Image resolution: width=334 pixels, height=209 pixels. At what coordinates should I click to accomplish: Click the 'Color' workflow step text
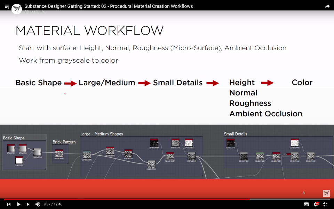[302, 83]
